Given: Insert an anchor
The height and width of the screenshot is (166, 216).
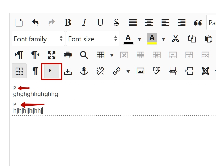Looking at the screenshot, I should tap(84, 71).
